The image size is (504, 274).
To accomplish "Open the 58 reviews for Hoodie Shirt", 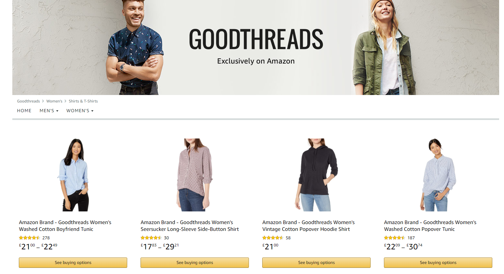I will 288,238.
